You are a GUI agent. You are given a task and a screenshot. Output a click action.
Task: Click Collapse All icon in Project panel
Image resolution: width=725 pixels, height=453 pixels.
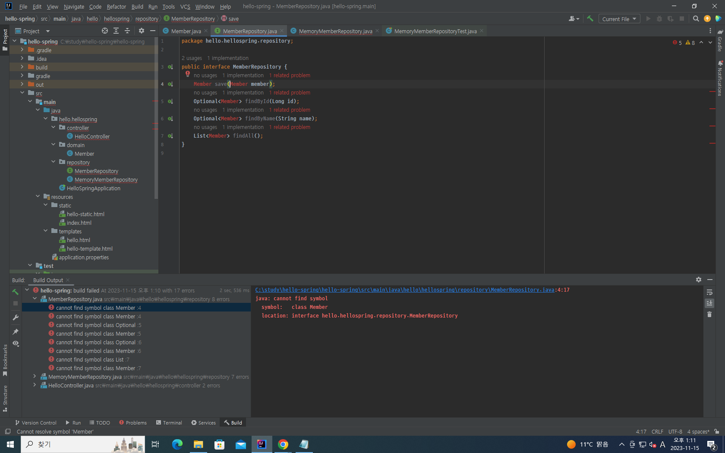(127, 31)
